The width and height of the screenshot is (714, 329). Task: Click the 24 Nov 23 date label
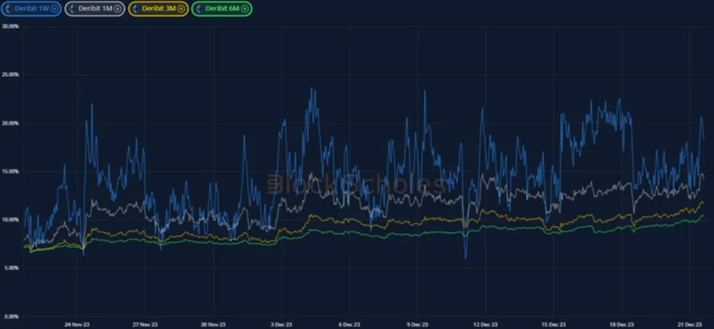(77, 325)
